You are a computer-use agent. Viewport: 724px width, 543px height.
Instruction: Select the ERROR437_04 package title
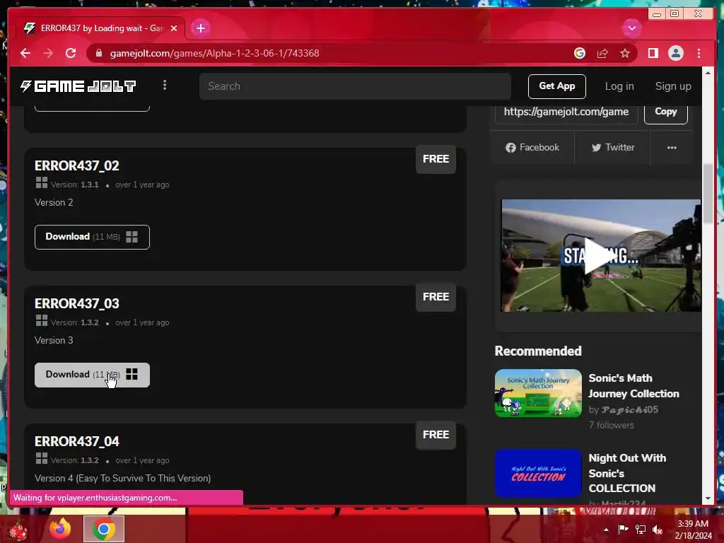76,441
